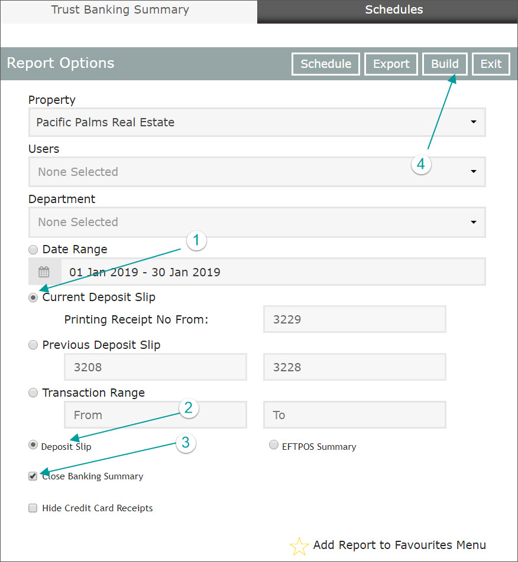The width and height of the screenshot is (518, 562).
Task: Click the calendar icon beside date range
Action: (44, 272)
